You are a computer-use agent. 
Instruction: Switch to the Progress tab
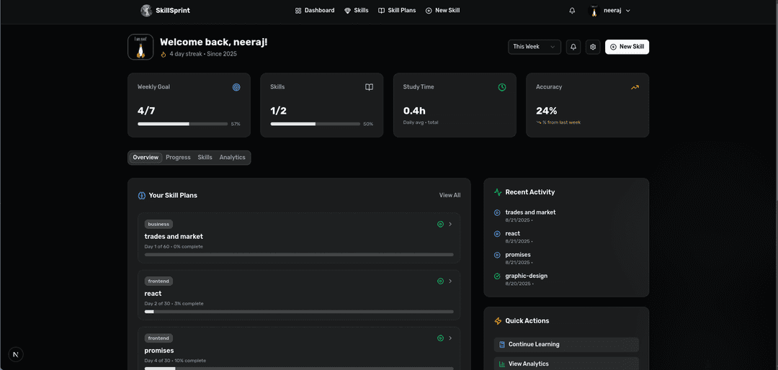[x=178, y=157]
